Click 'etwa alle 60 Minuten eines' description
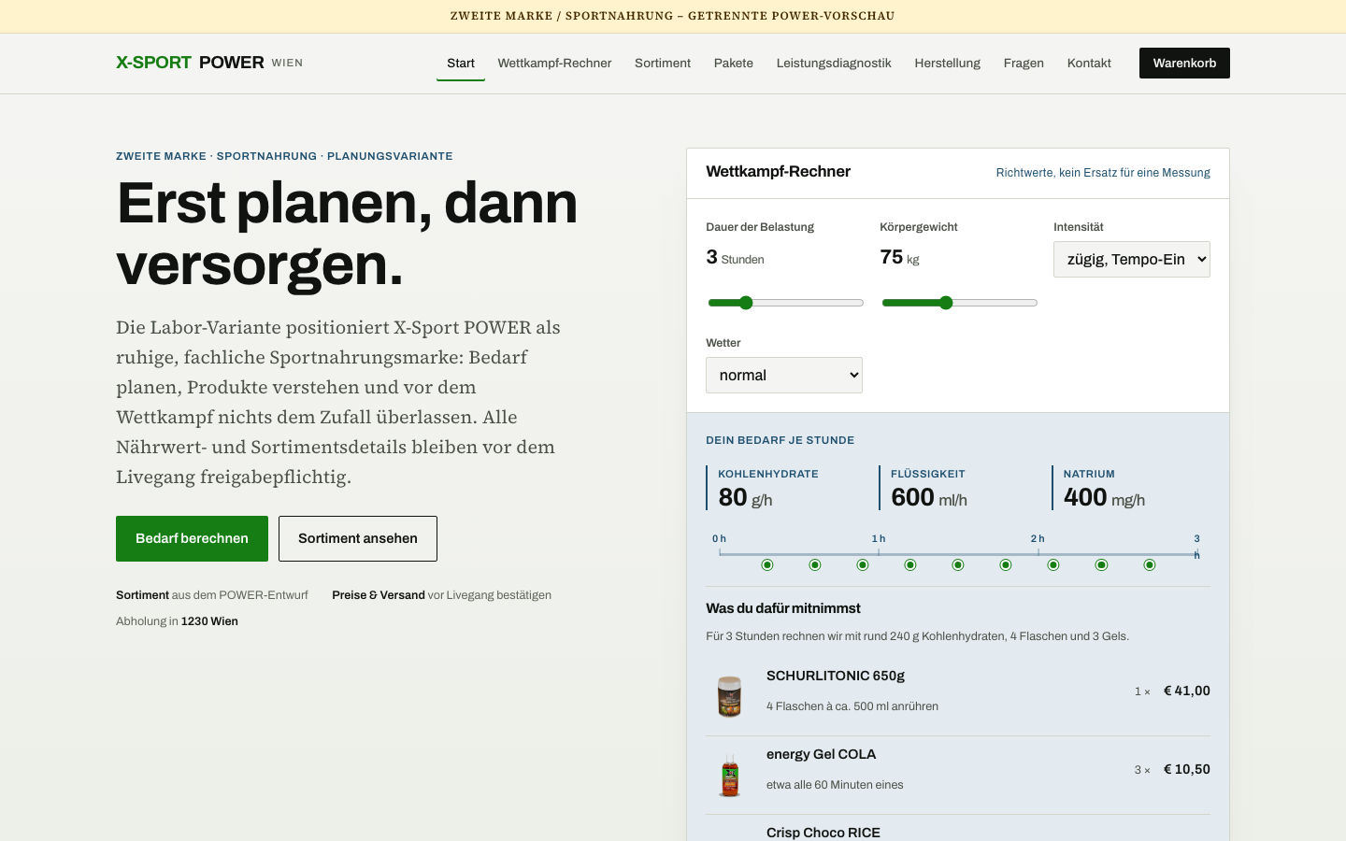The image size is (1346, 841). click(835, 785)
